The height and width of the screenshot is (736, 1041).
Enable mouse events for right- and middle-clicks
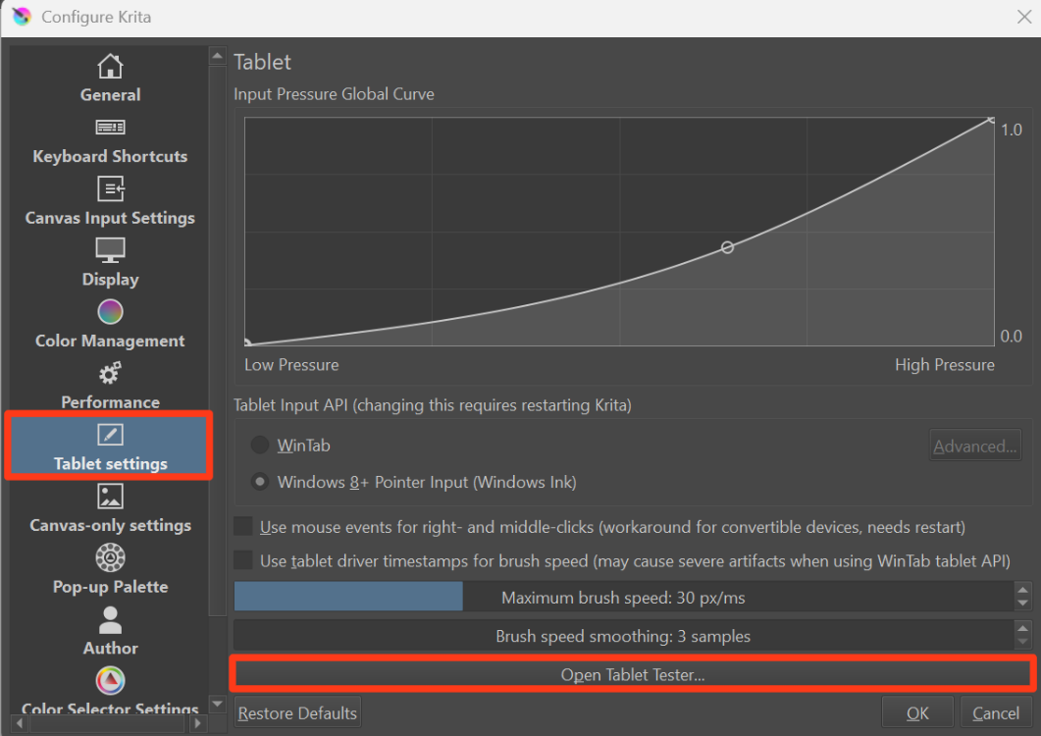click(243, 527)
